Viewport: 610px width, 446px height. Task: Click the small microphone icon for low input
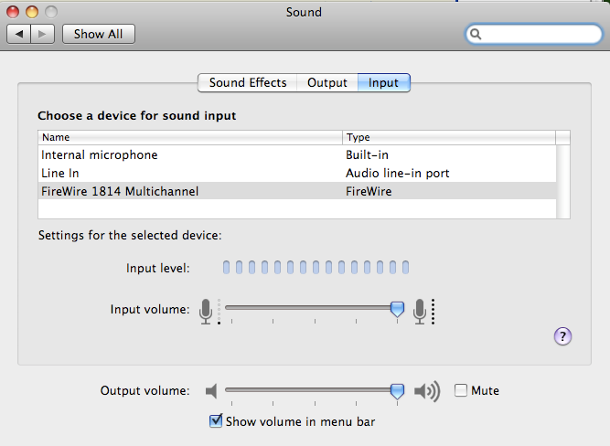(206, 311)
